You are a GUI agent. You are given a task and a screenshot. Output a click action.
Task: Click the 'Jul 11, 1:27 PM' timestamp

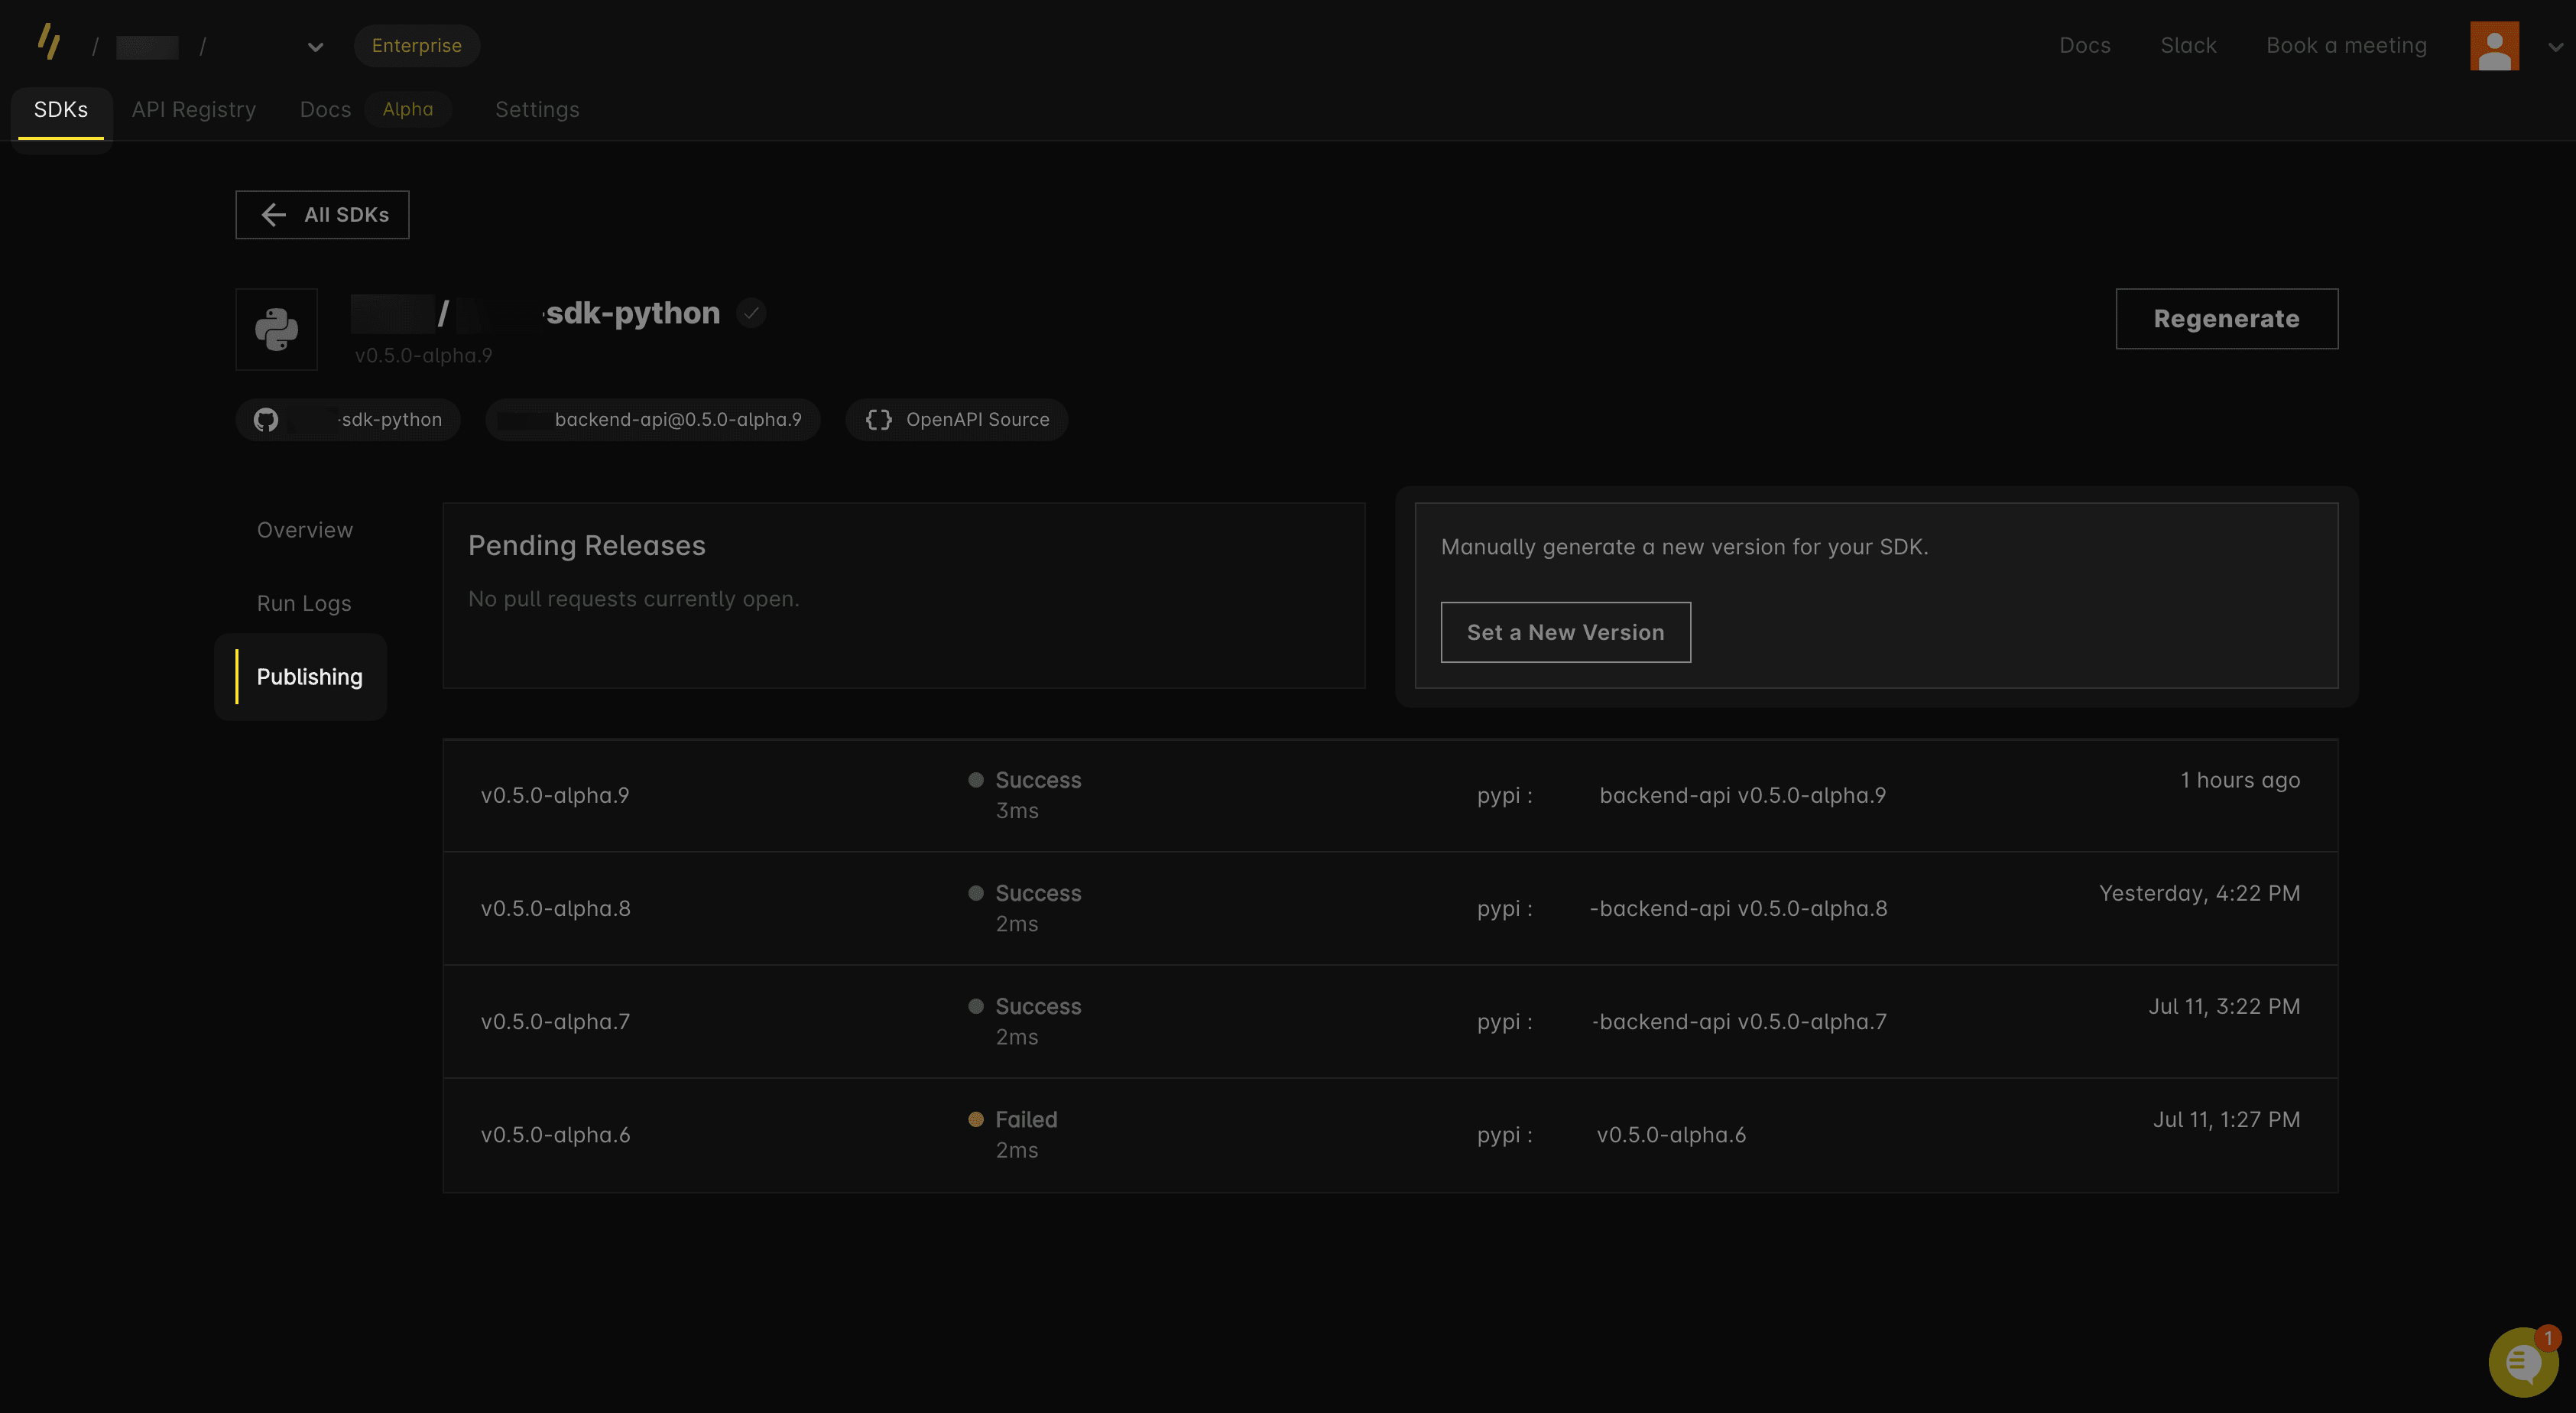(x=2226, y=1119)
